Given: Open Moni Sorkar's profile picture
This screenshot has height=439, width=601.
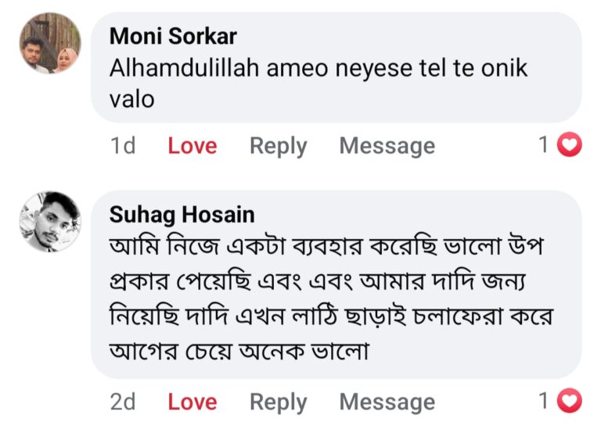Looking at the screenshot, I should 50,44.
